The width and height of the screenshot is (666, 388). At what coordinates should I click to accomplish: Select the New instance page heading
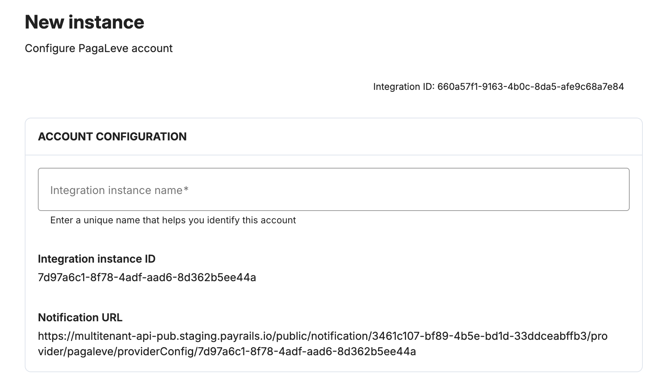(85, 22)
